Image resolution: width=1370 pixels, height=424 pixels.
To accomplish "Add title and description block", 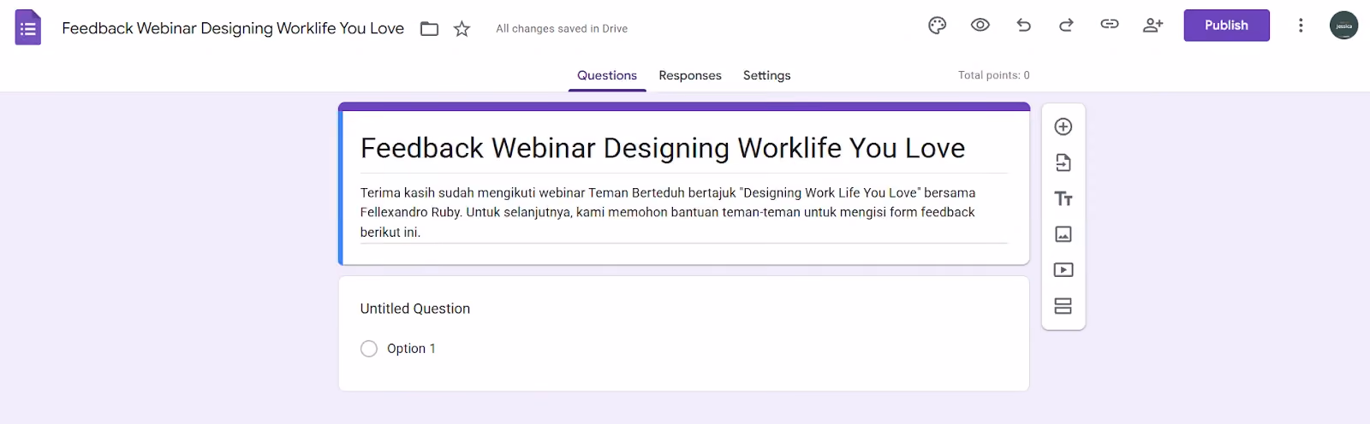I will (x=1063, y=198).
